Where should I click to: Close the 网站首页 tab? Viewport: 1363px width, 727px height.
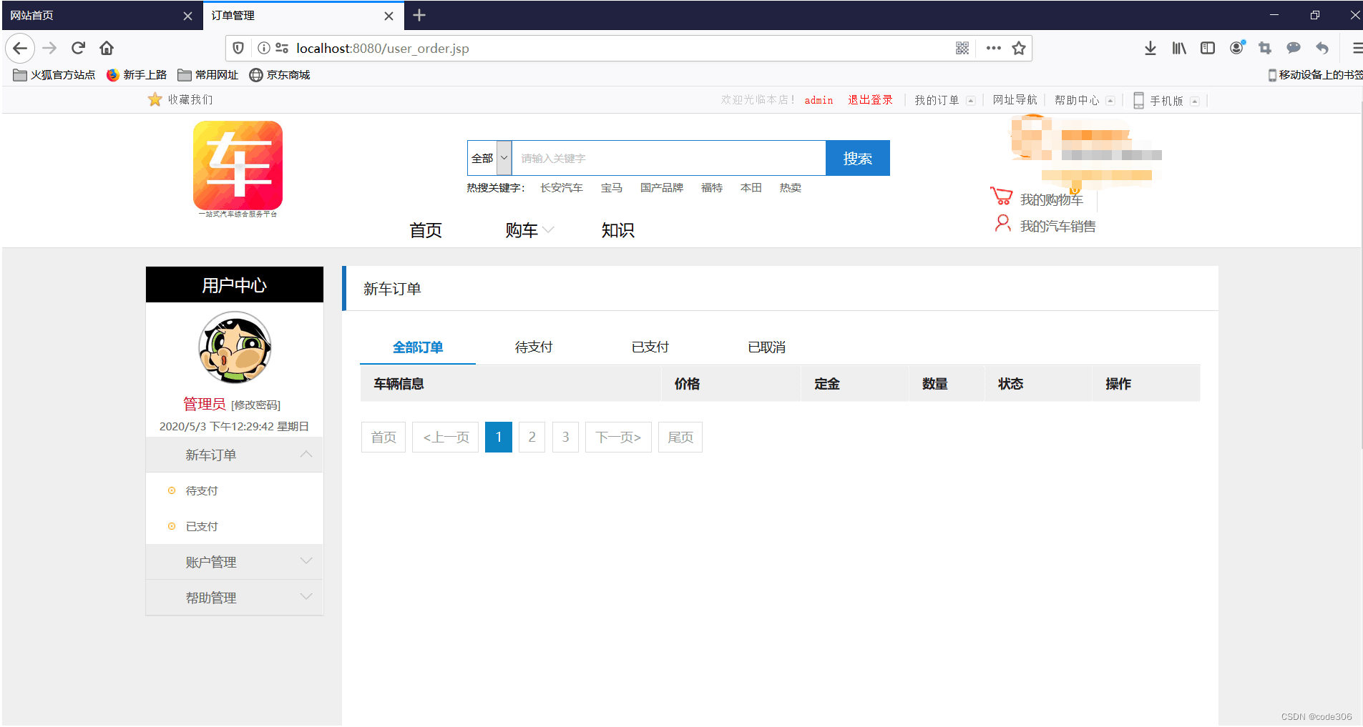187,16
